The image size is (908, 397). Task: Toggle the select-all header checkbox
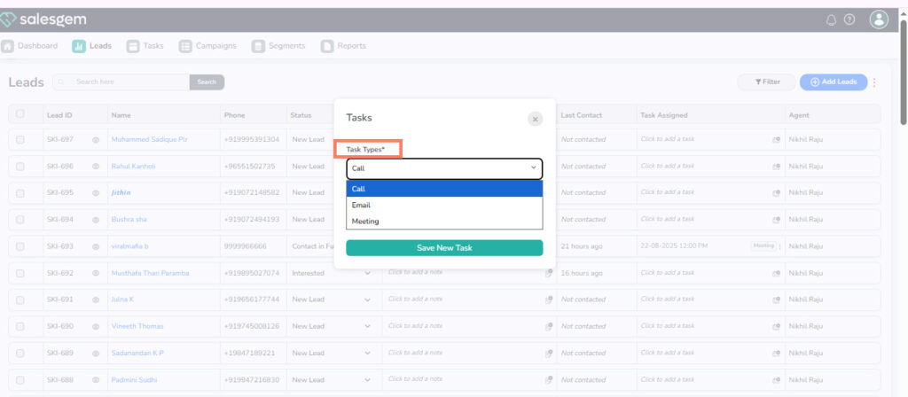tap(20, 114)
